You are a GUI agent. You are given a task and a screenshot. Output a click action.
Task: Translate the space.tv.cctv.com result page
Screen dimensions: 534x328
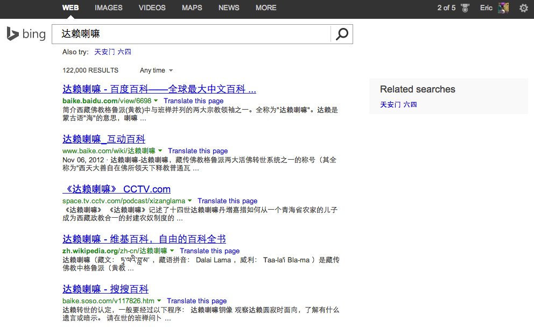(x=228, y=201)
